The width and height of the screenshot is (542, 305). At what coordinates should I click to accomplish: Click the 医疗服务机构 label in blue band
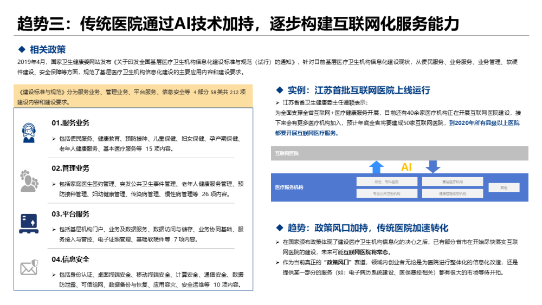click(x=289, y=187)
